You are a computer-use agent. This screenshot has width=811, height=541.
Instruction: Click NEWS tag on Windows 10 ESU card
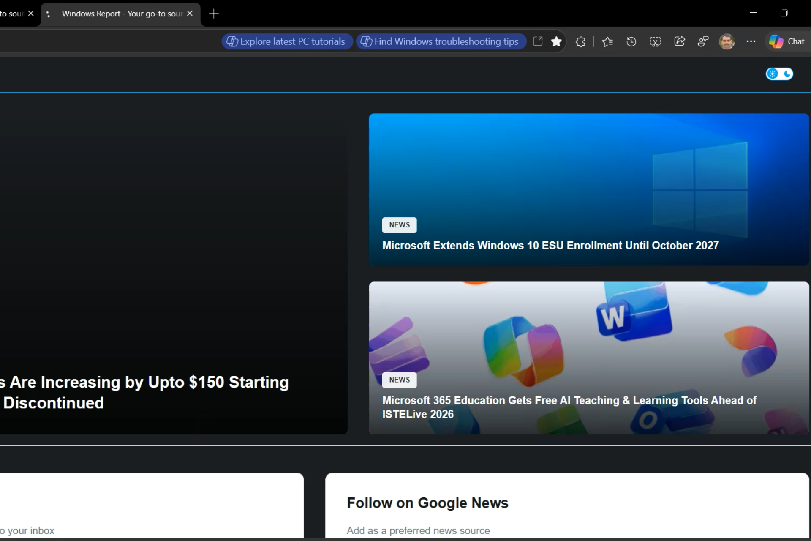(399, 225)
